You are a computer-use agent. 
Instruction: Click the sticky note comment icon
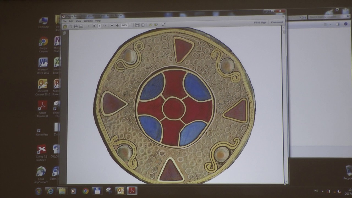tap(150, 25)
